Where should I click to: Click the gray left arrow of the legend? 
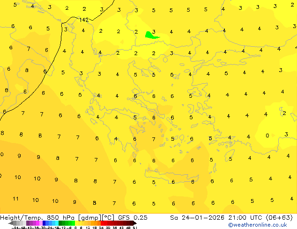pos(10,223)
